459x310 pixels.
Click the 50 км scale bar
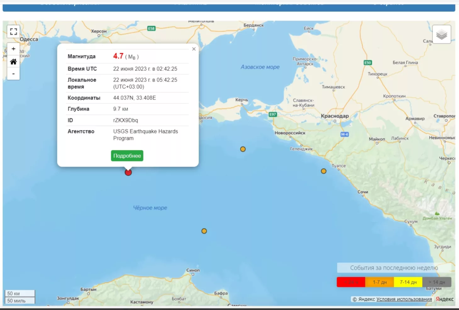[x=20, y=293]
